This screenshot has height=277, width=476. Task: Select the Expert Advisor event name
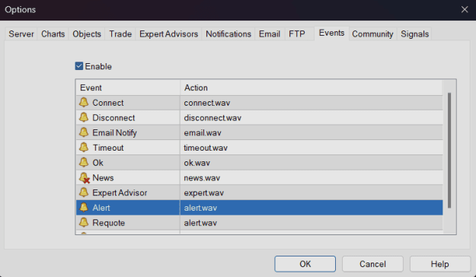120,193
